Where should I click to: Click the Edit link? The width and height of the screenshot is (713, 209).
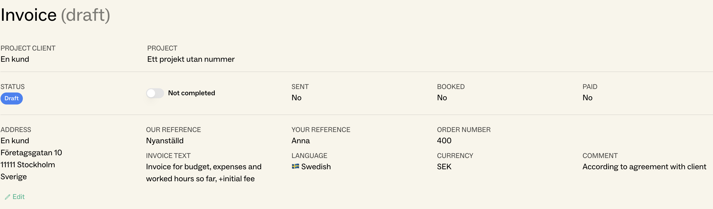point(18,197)
